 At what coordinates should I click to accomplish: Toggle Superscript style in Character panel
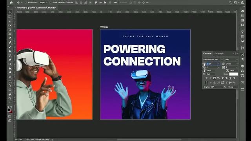click(x=222, y=78)
